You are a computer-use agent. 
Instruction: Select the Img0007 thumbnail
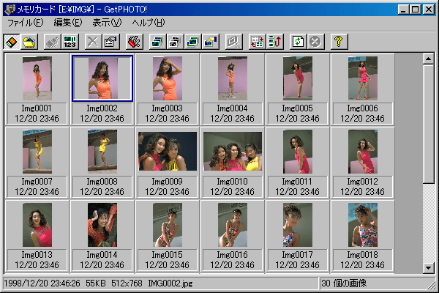(37, 152)
